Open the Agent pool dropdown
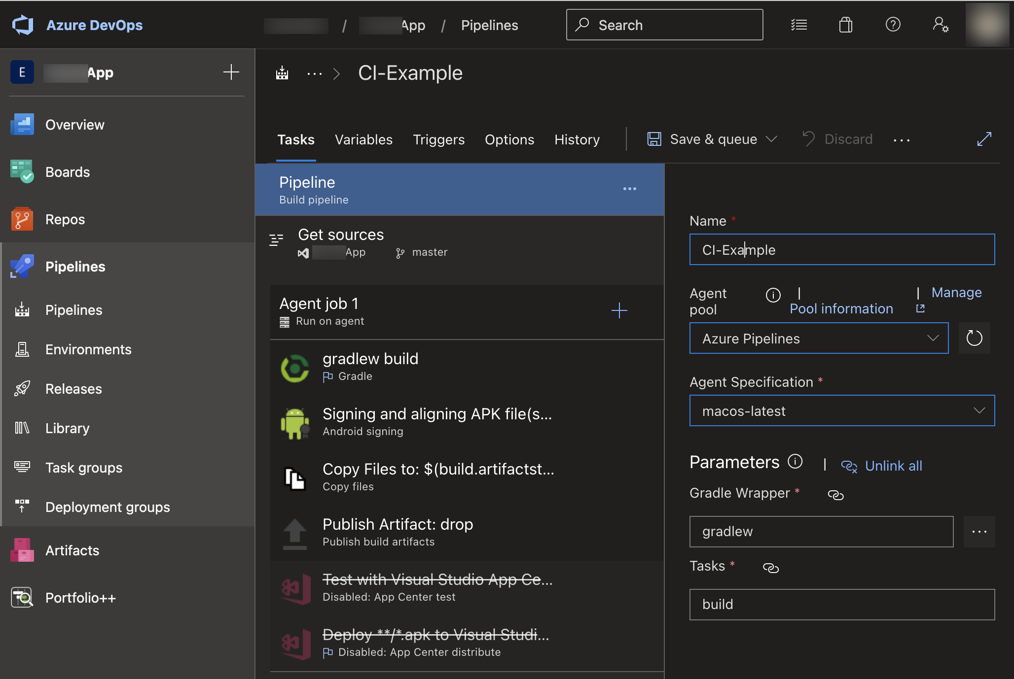The image size is (1014, 679). click(x=819, y=339)
